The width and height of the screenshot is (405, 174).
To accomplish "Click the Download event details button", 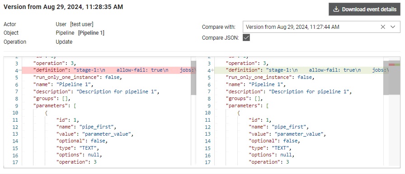I will 364,9.
